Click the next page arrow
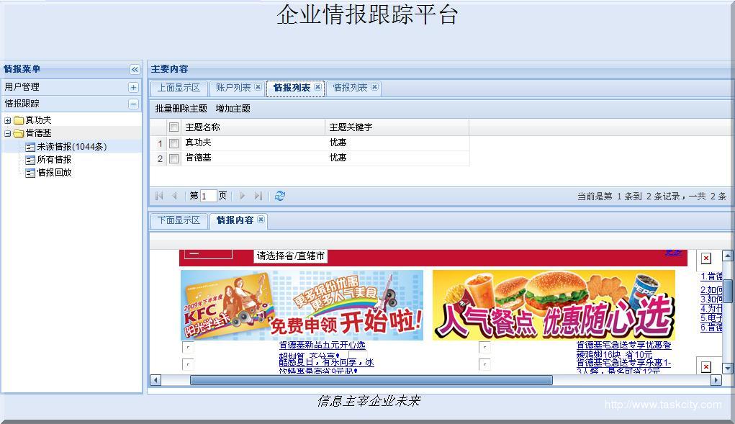The image size is (735, 424). [243, 196]
